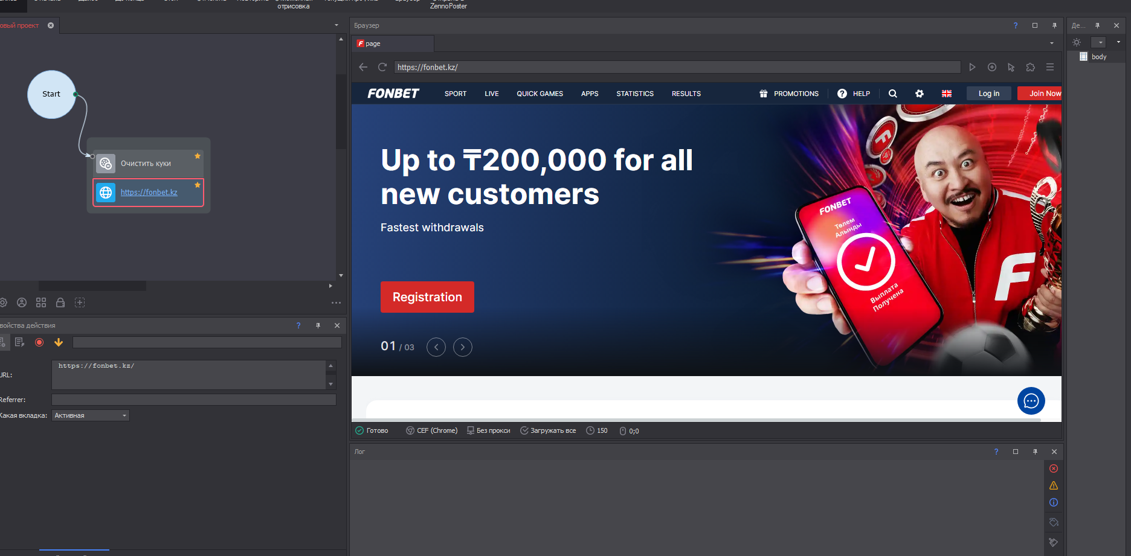Click the URL field scroll down arrow

330,384
